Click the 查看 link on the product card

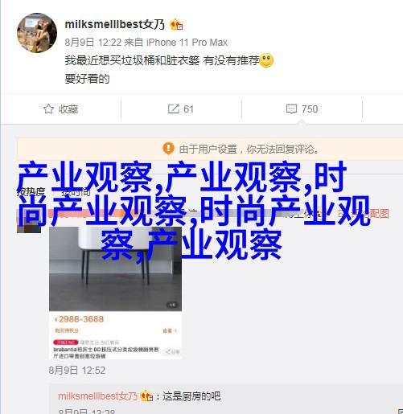pos(170,331)
